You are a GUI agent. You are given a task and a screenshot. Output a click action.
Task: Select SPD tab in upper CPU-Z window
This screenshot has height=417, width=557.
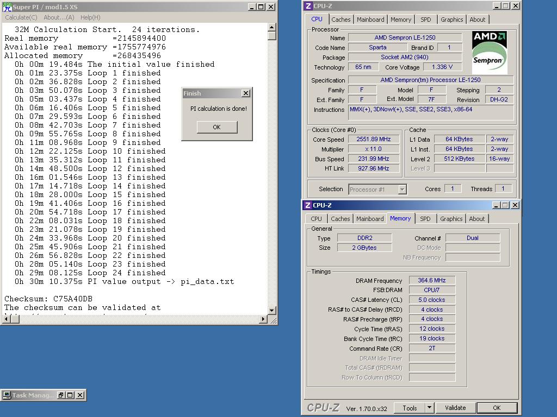click(425, 20)
